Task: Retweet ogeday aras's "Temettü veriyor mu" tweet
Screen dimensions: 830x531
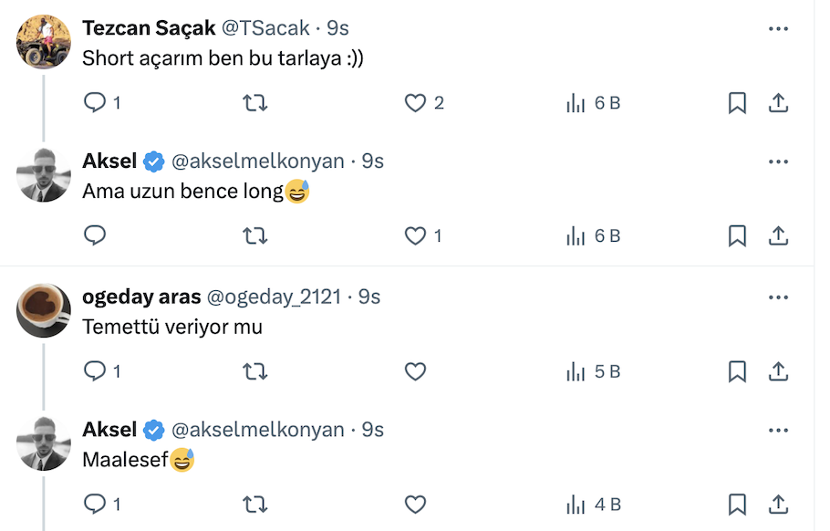Action: [x=255, y=371]
